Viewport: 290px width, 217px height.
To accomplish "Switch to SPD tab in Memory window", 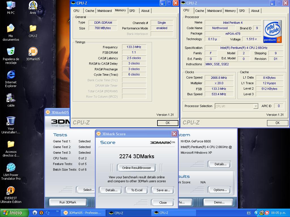I will (x=132, y=11).
